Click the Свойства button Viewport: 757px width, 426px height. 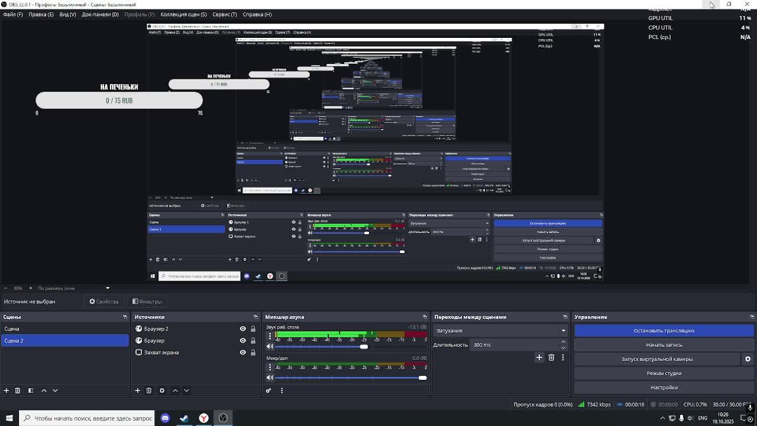pyautogui.click(x=104, y=302)
